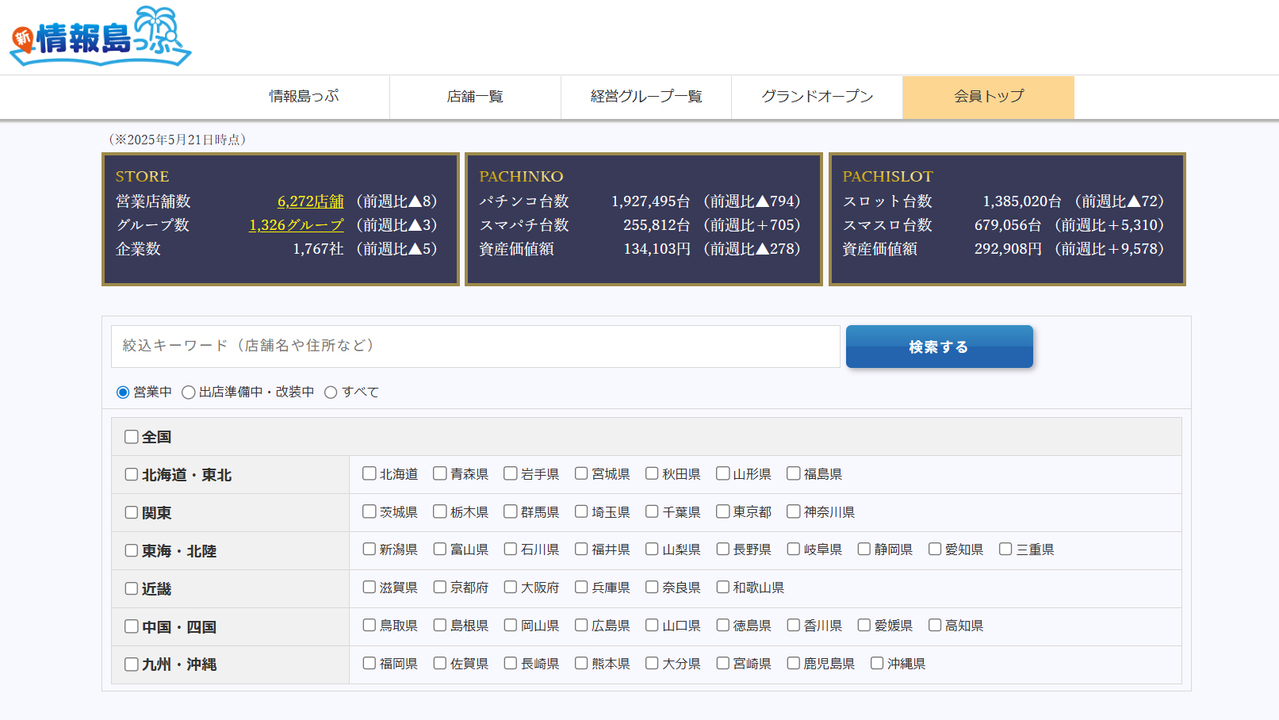Image resolution: width=1279 pixels, height=720 pixels.
Task: Check the 九州・沖縄 region checkbox
Action: pos(132,664)
